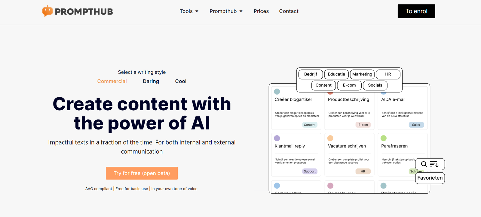481x217 pixels.
Task: Click the PromptHub robot logo icon
Action: (x=47, y=11)
